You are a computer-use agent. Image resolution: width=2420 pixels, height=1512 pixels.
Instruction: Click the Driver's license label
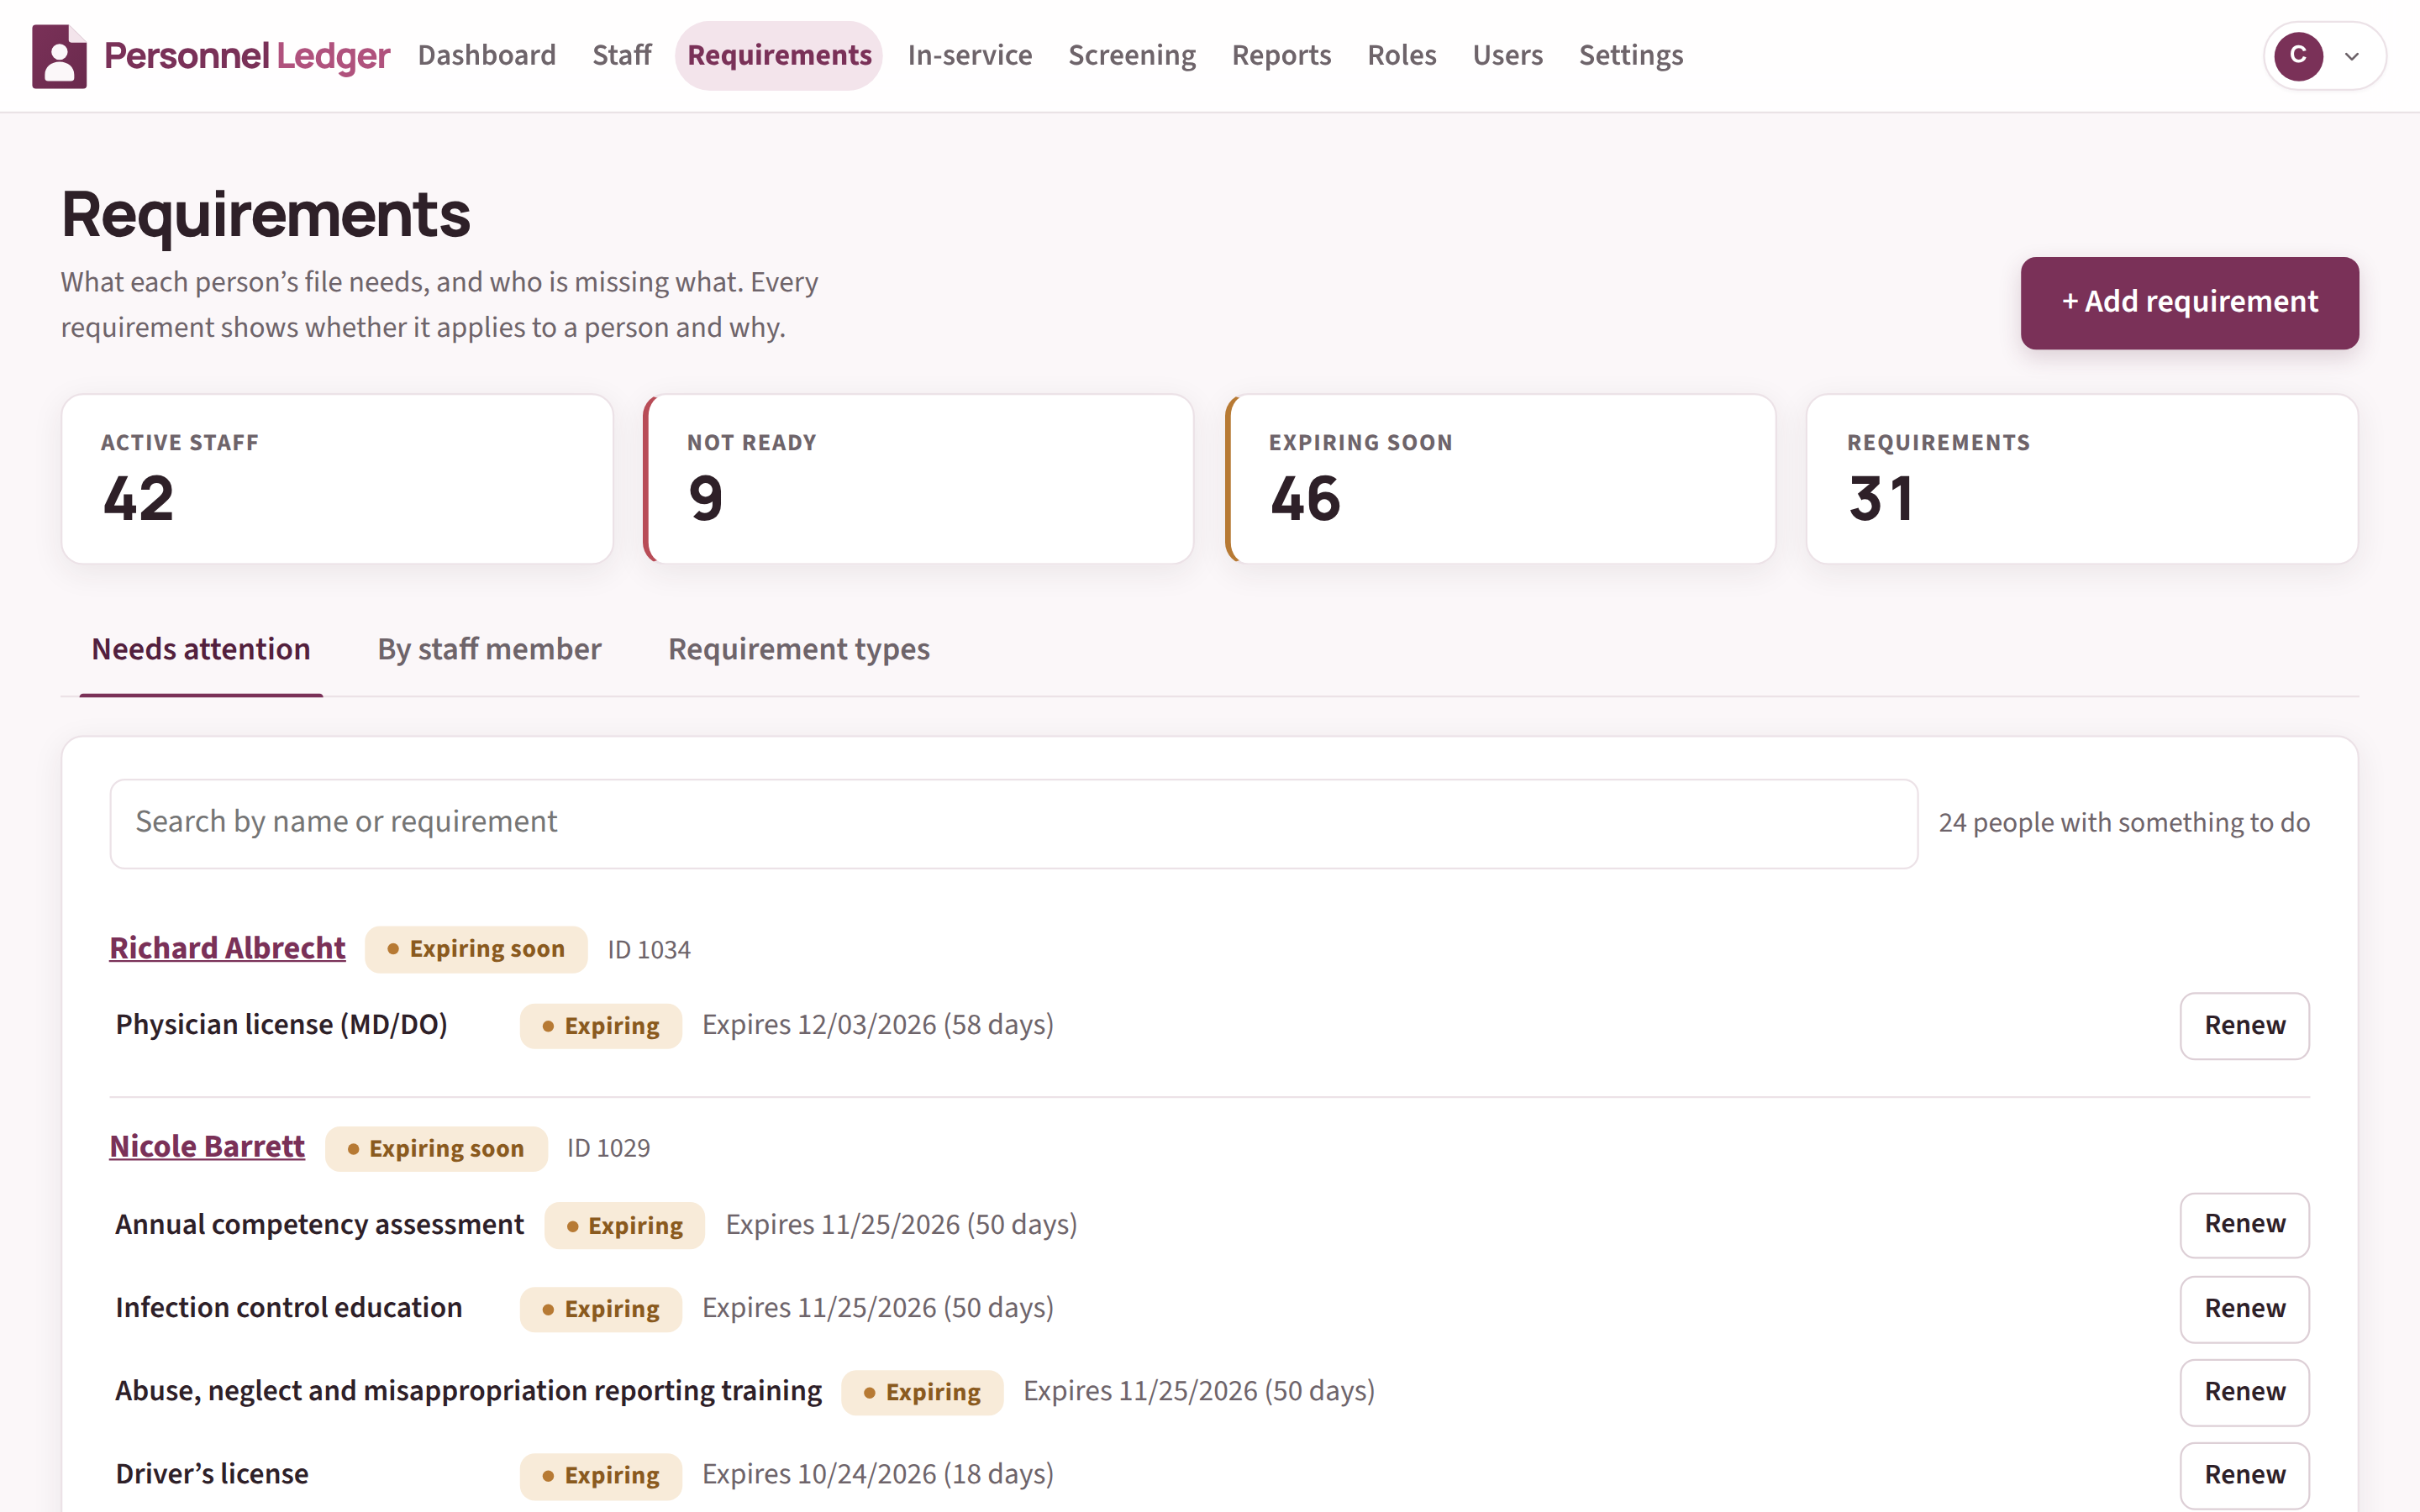point(212,1475)
